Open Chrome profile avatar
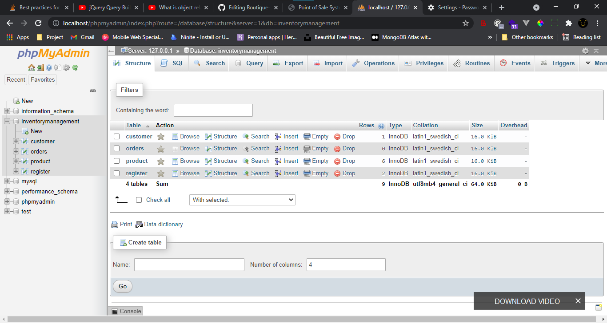The width and height of the screenshot is (607, 323). tap(583, 23)
